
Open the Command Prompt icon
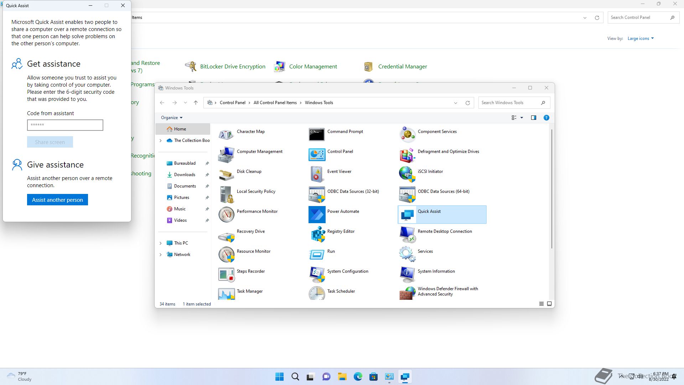click(x=317, y=135)
